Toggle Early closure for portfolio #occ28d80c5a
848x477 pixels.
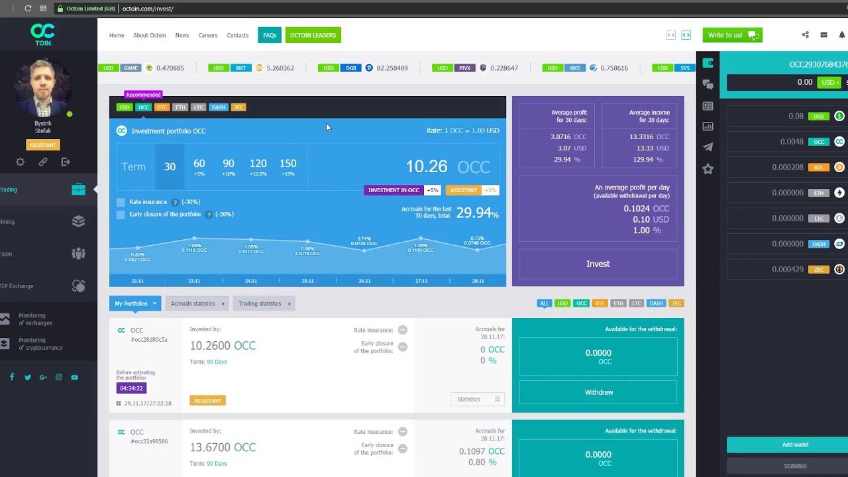point(403,347)
